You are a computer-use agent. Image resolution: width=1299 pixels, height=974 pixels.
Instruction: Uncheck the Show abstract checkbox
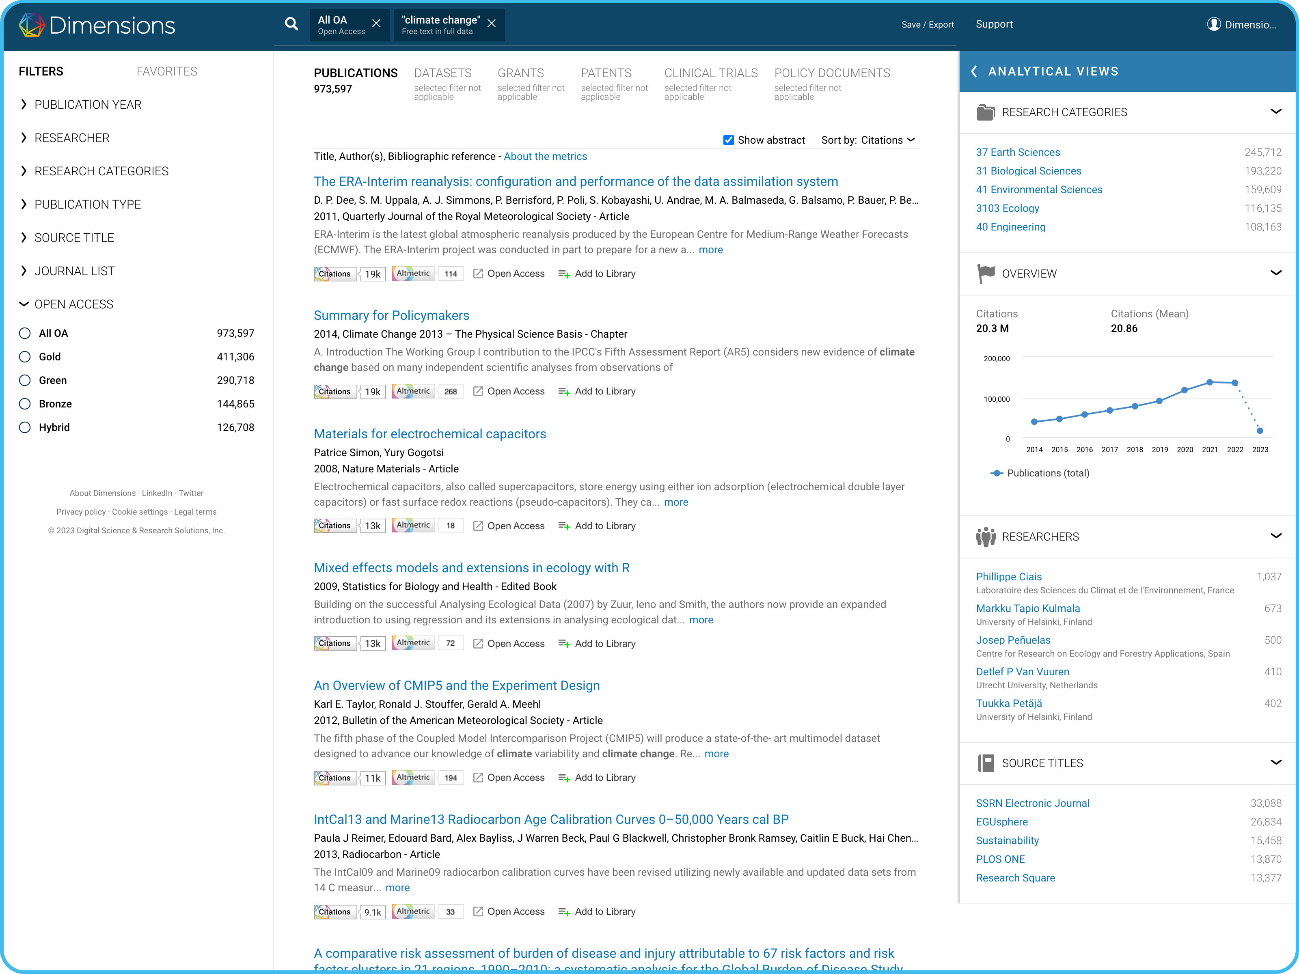pos(728,140)
